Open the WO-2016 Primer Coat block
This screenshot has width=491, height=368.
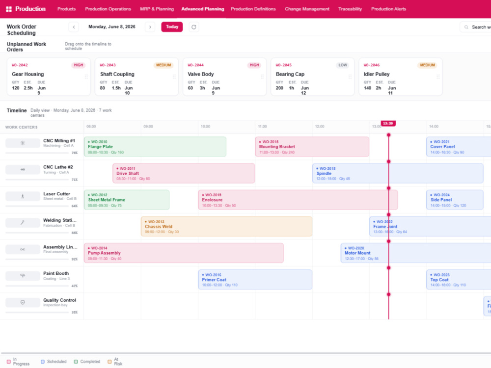point(255,280)
